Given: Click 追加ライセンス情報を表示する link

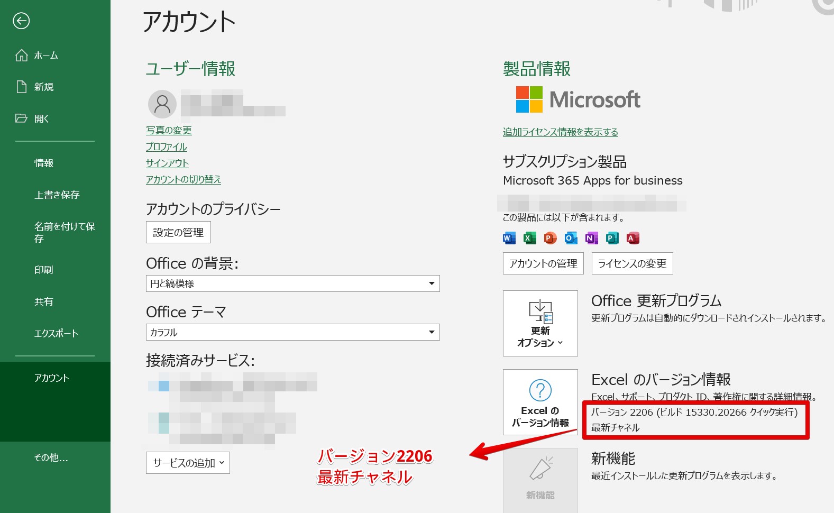Looking at the screenshot, I should [x=560, y=132].
